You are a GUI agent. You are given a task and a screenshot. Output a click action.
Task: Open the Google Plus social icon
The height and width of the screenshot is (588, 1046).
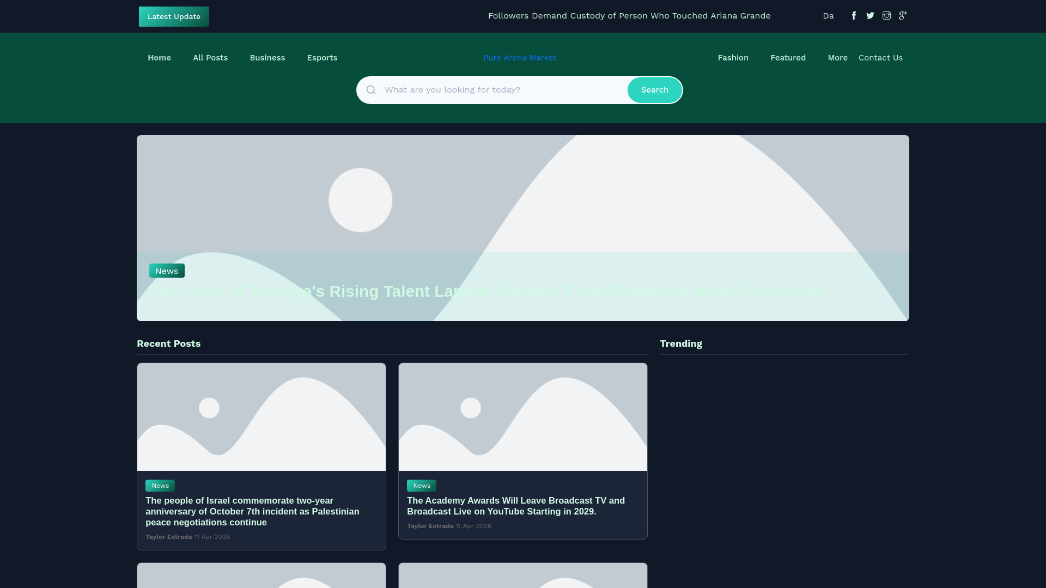click(903, 16)
